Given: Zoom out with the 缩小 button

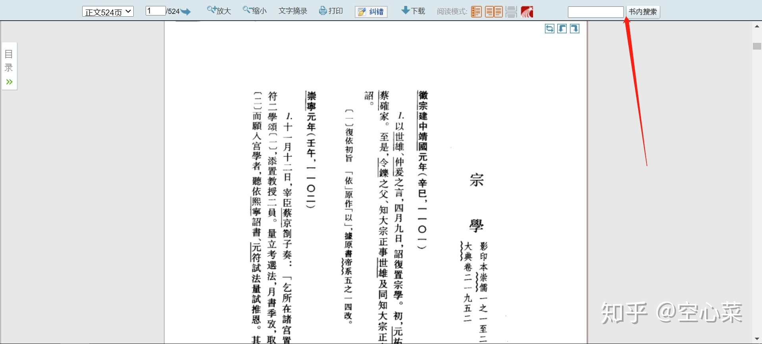Looking at the screenshot, I should pyautogui.click(x=254, y=11).
